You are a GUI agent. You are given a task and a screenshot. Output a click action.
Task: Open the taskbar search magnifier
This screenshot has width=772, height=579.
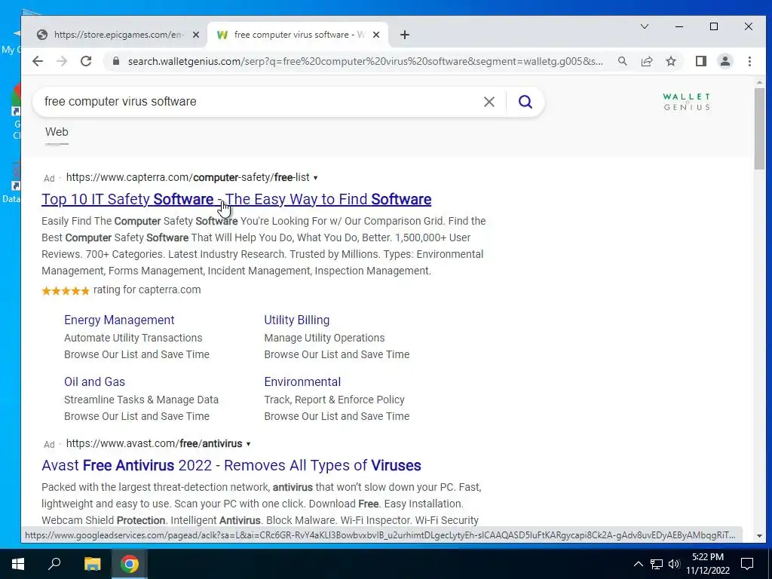point(54,564)
